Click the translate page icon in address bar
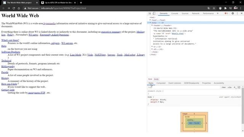The image size is (244, 137). [x=209, y=8]
